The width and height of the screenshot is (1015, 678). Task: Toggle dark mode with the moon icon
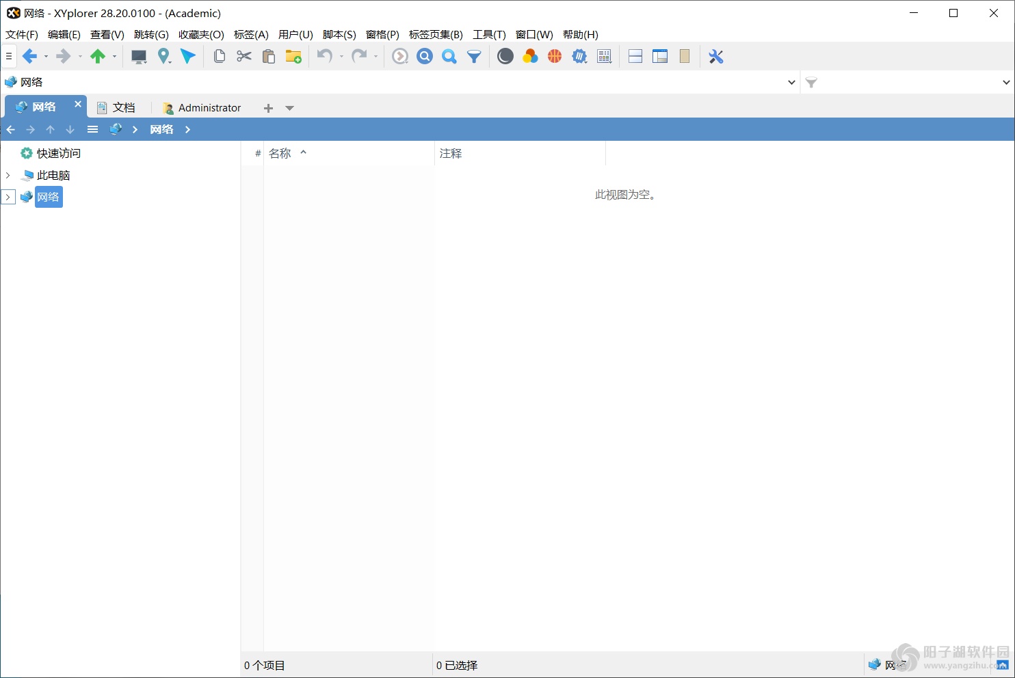505,56
